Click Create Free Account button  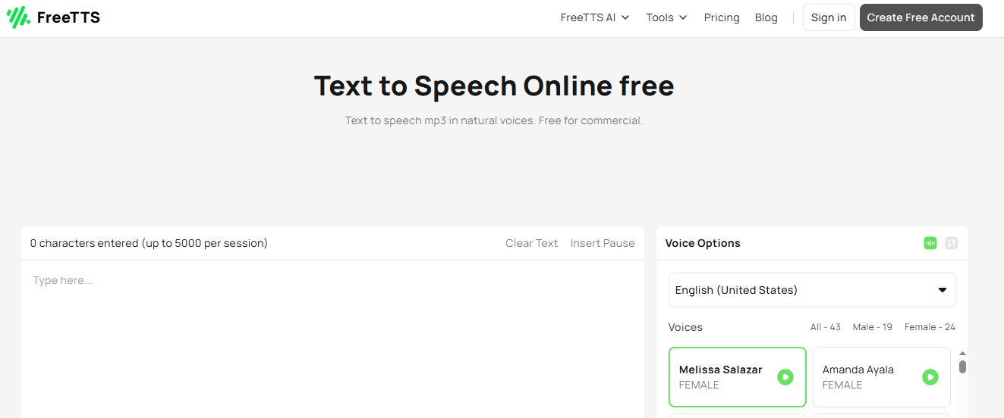point(921,17)
